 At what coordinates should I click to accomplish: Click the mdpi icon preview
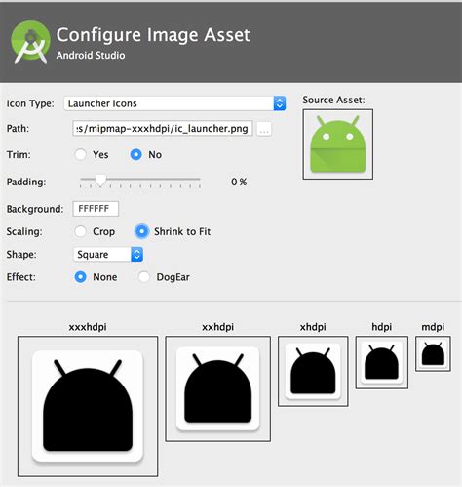tap(433, 353)
